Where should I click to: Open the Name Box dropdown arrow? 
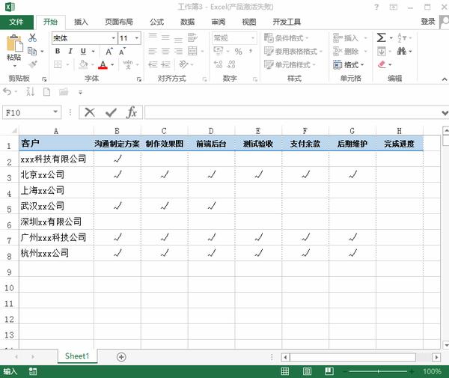55,112
